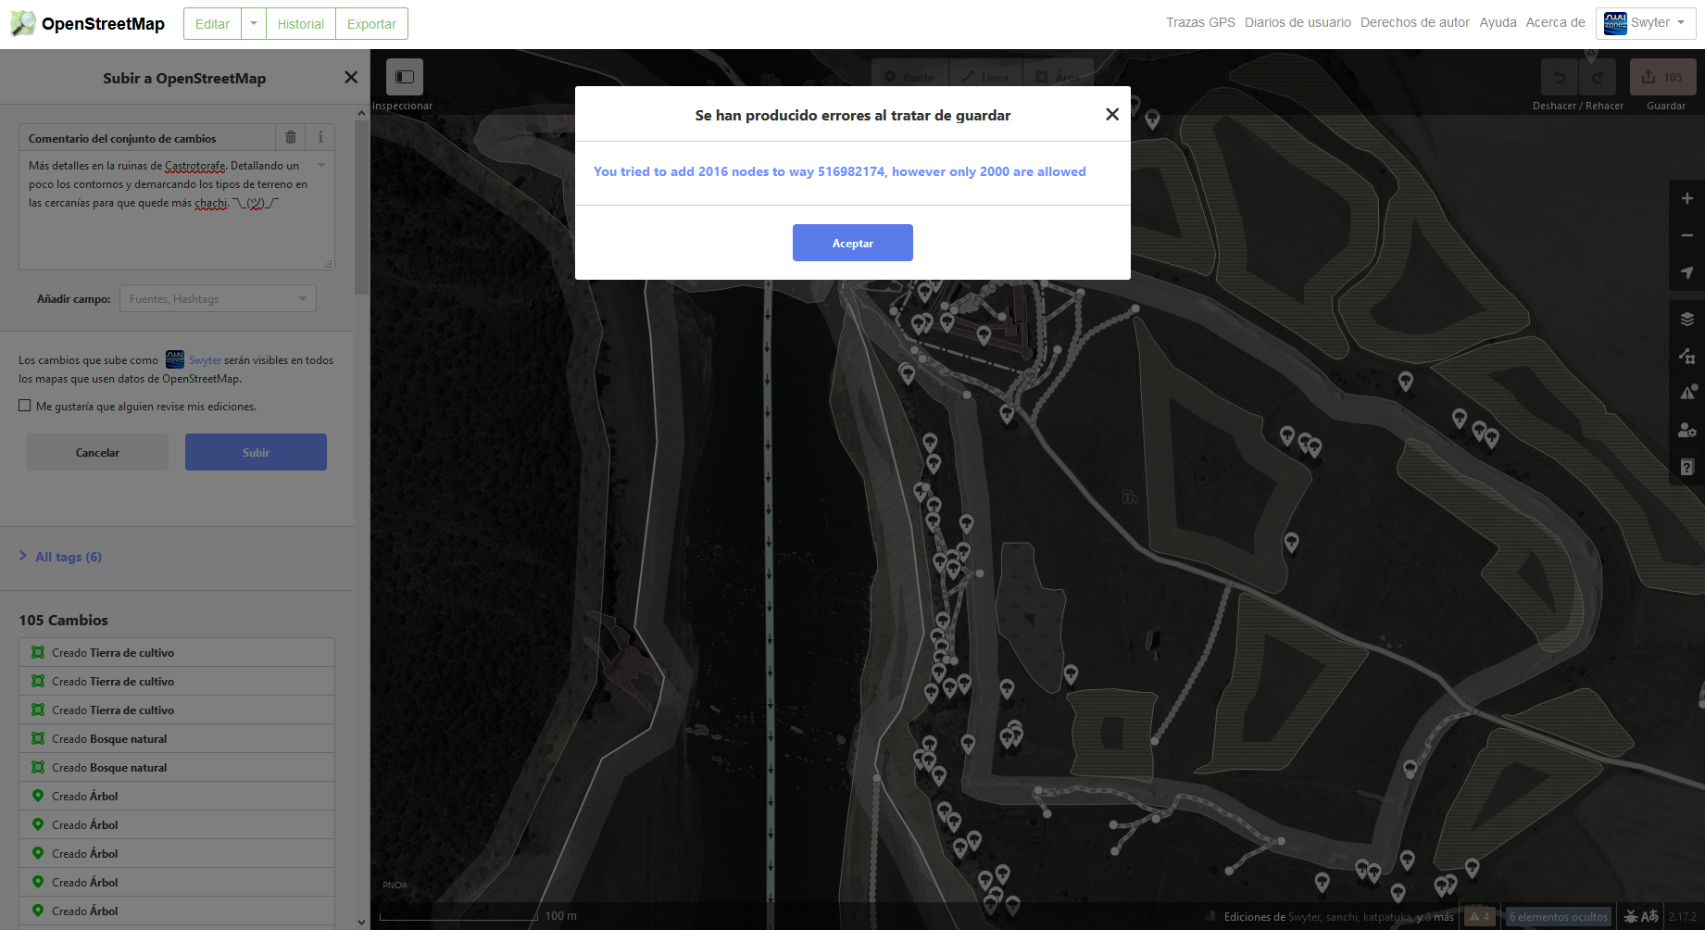Select third 'Creado Tierra de cultivo' change
Viewport: 1705px width, 930px height.
[176, 710]
